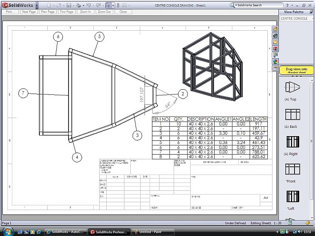
Task: Open the Design Library task pane tab
Action: tap(275, 36)
